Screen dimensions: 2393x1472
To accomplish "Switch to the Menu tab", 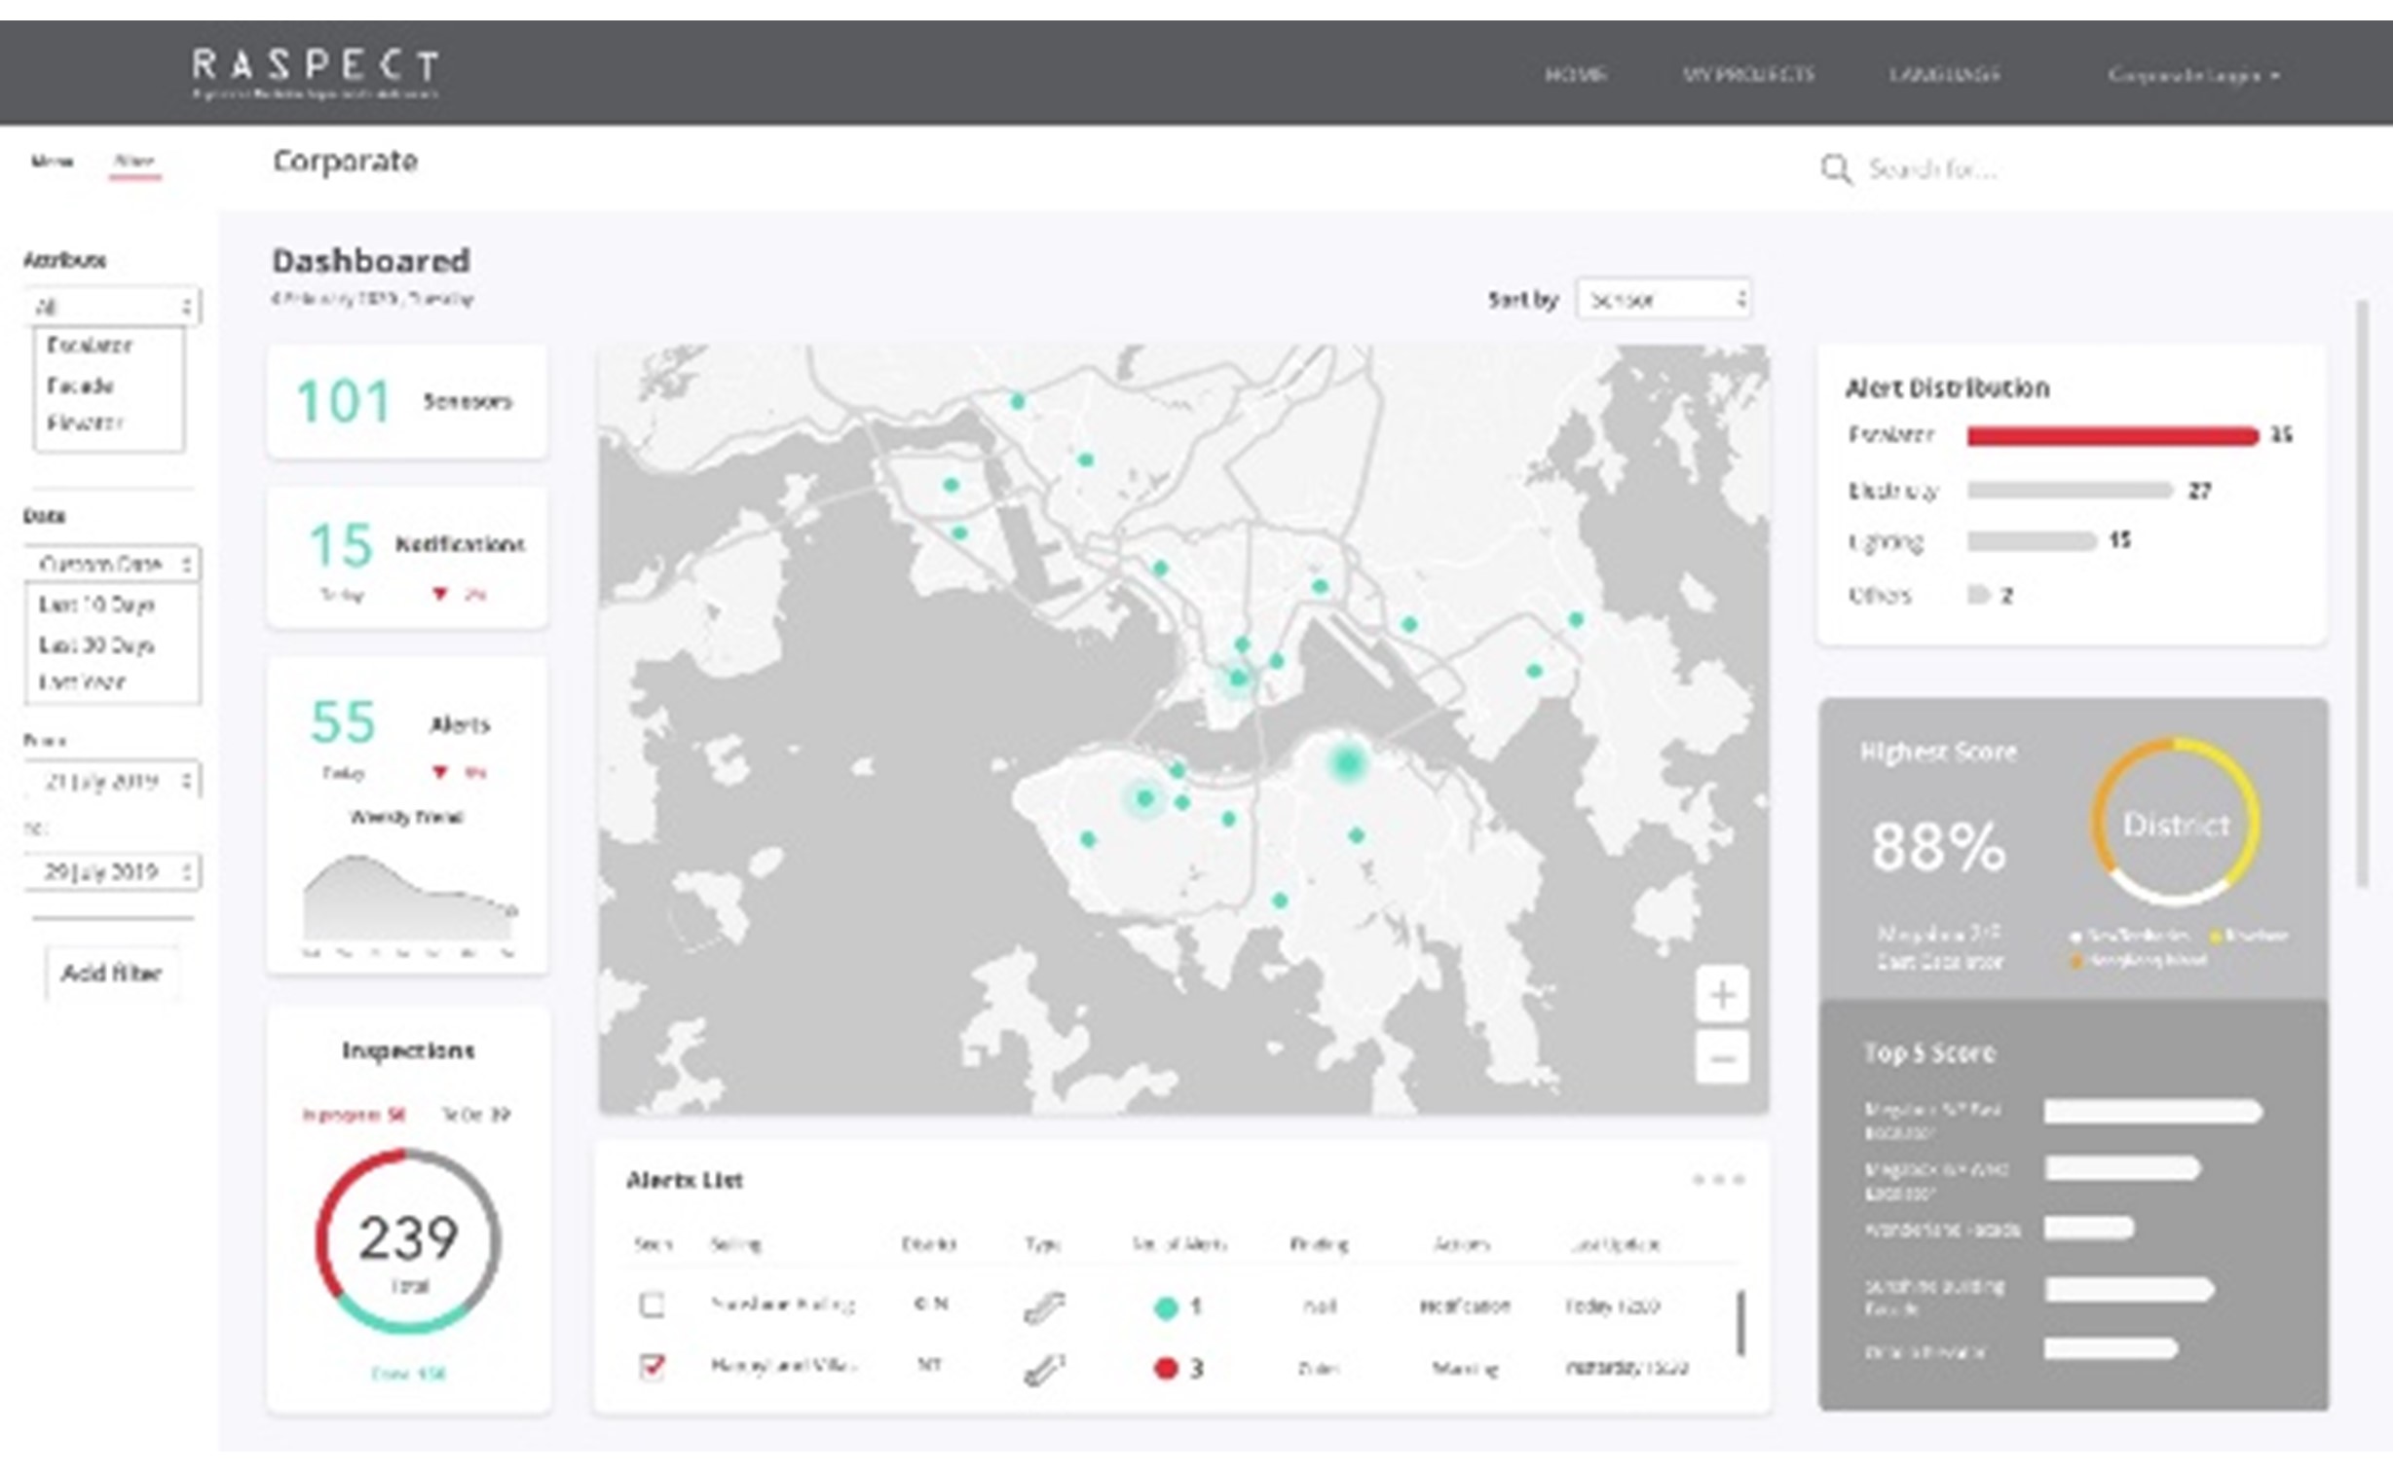I will pyautogui.click(x=52, y=162).
